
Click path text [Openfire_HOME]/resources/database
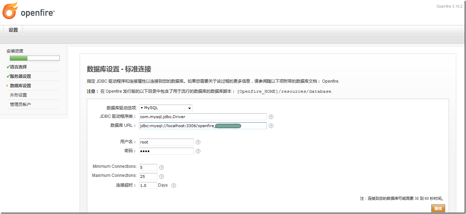(284, 91)
